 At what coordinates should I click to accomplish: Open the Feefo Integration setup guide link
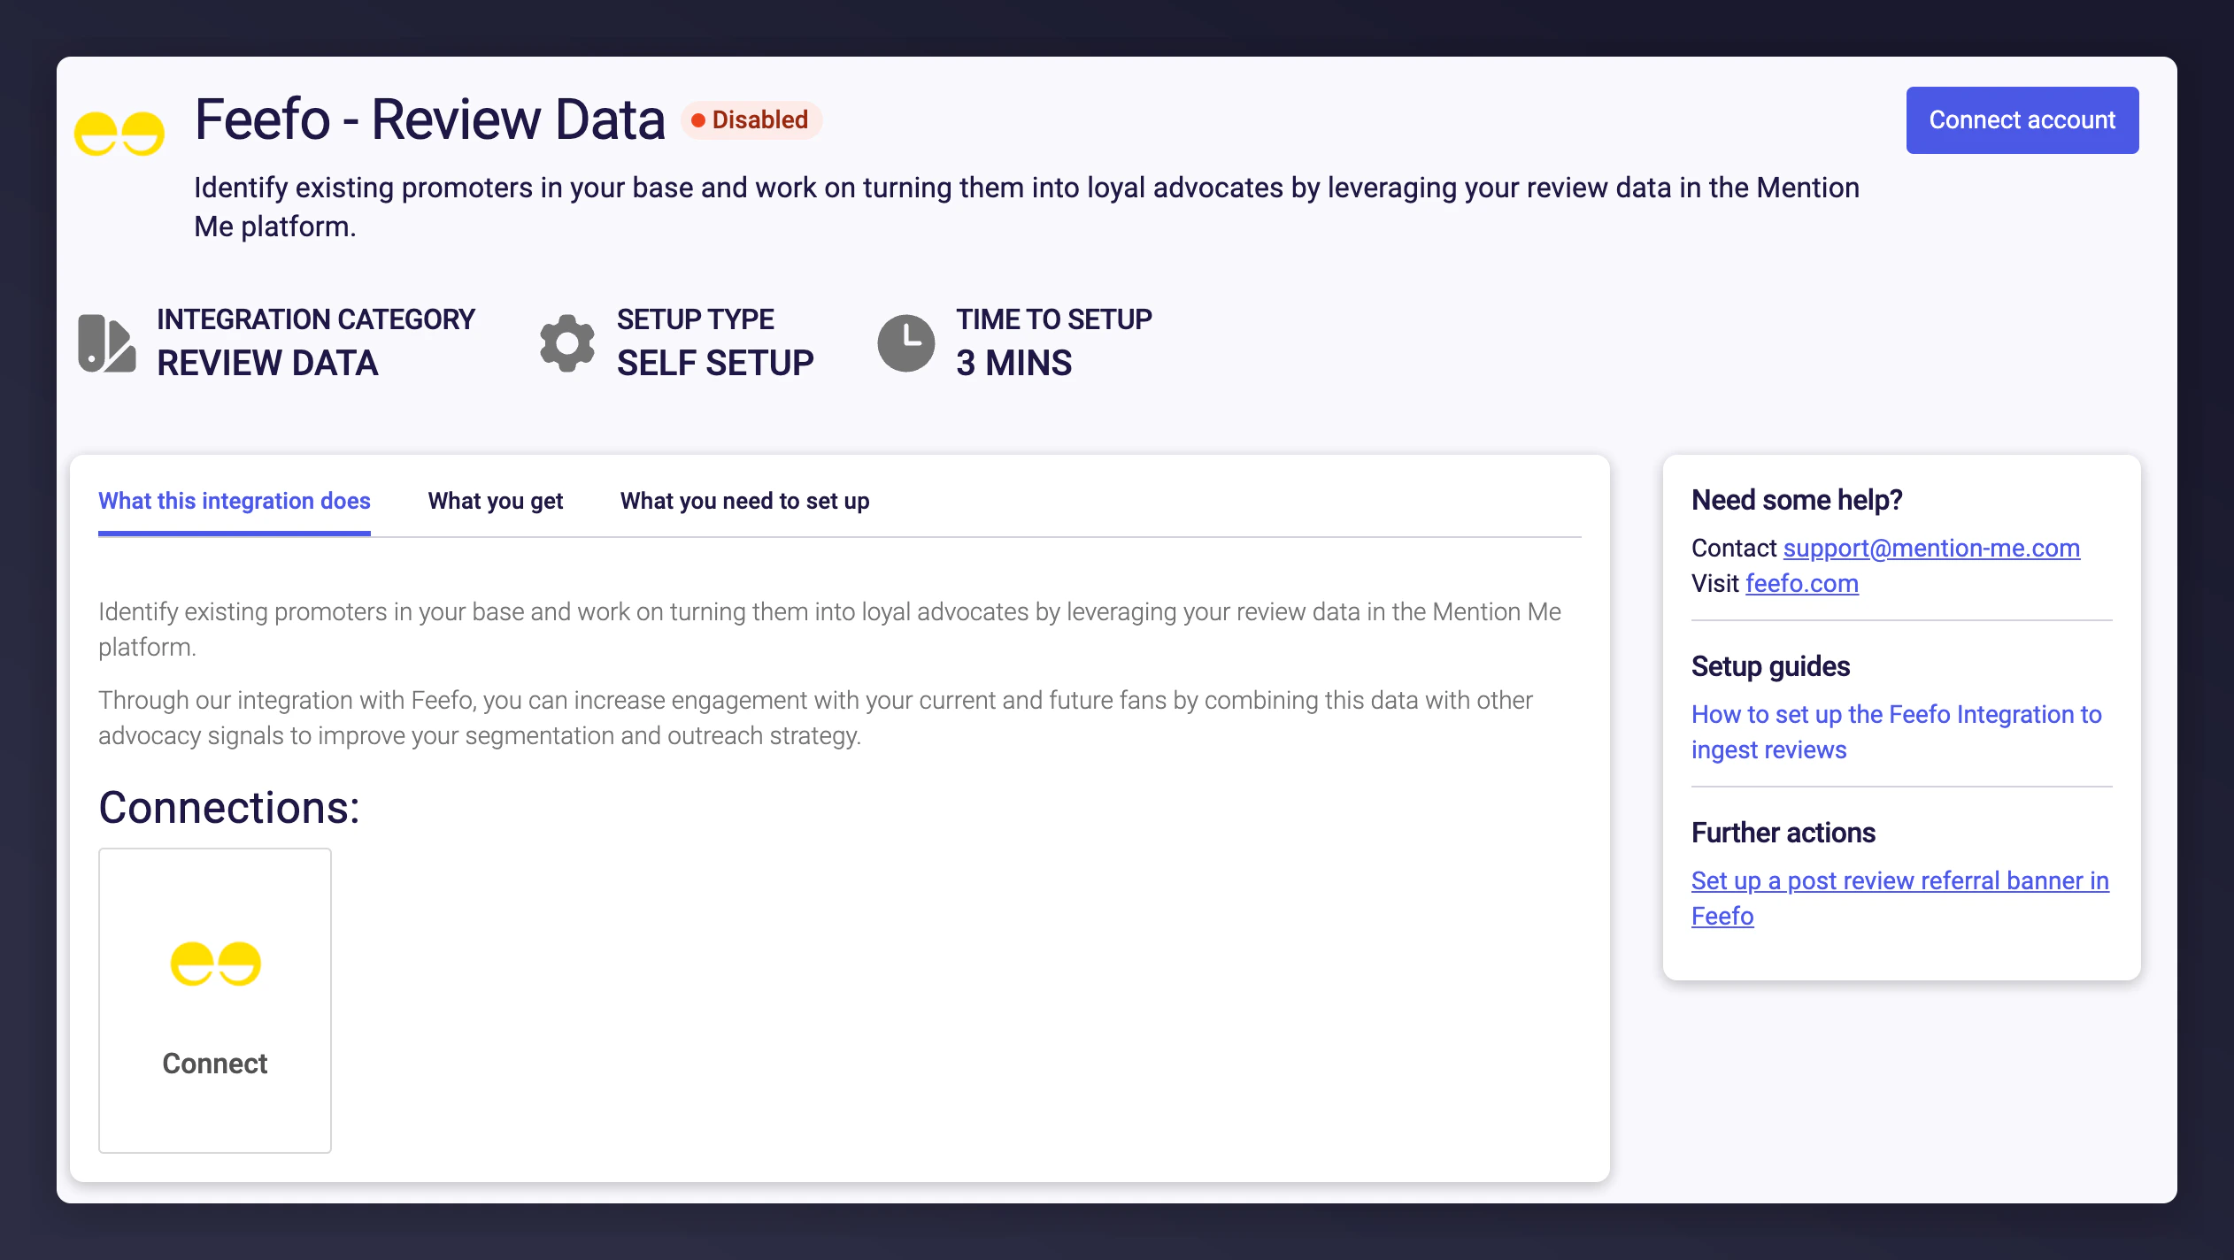1896,732
